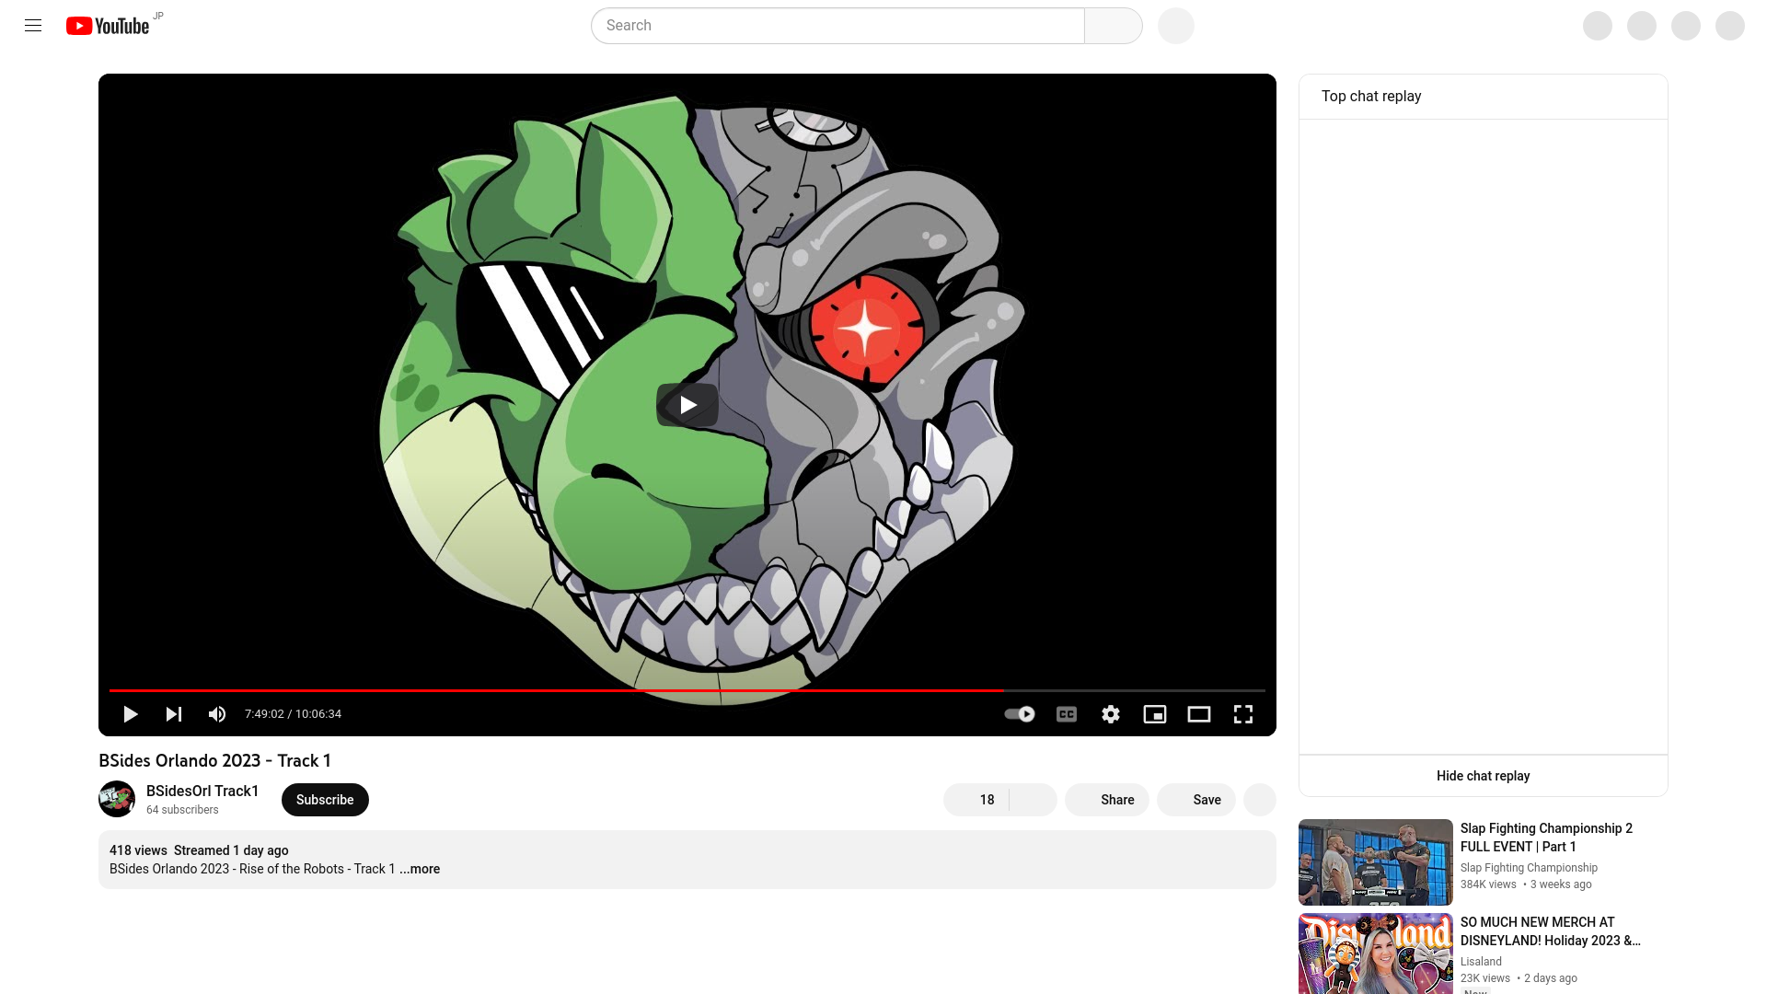Play video with center play button
Screen dimensions: 1767x994
click(687, 405)
